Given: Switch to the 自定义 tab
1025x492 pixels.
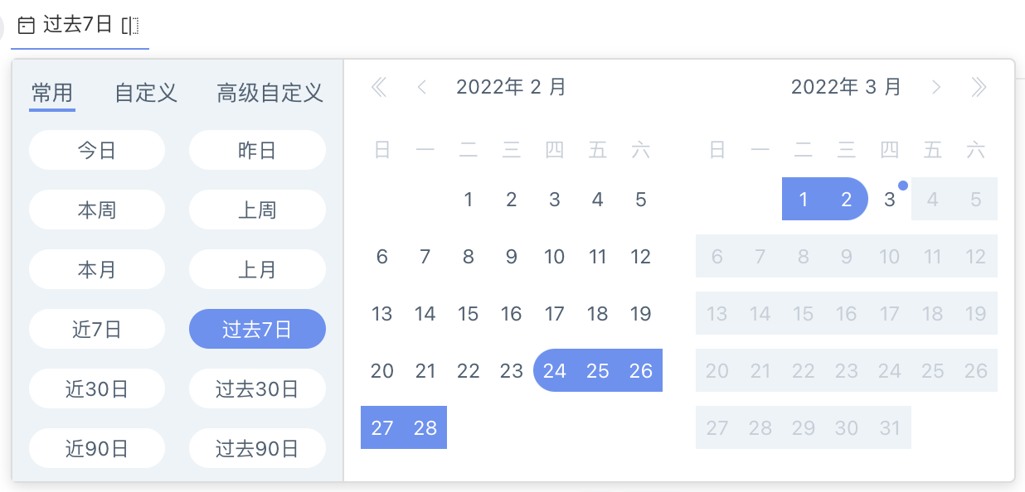Looking at the screenshot, I should coord(146,92).
